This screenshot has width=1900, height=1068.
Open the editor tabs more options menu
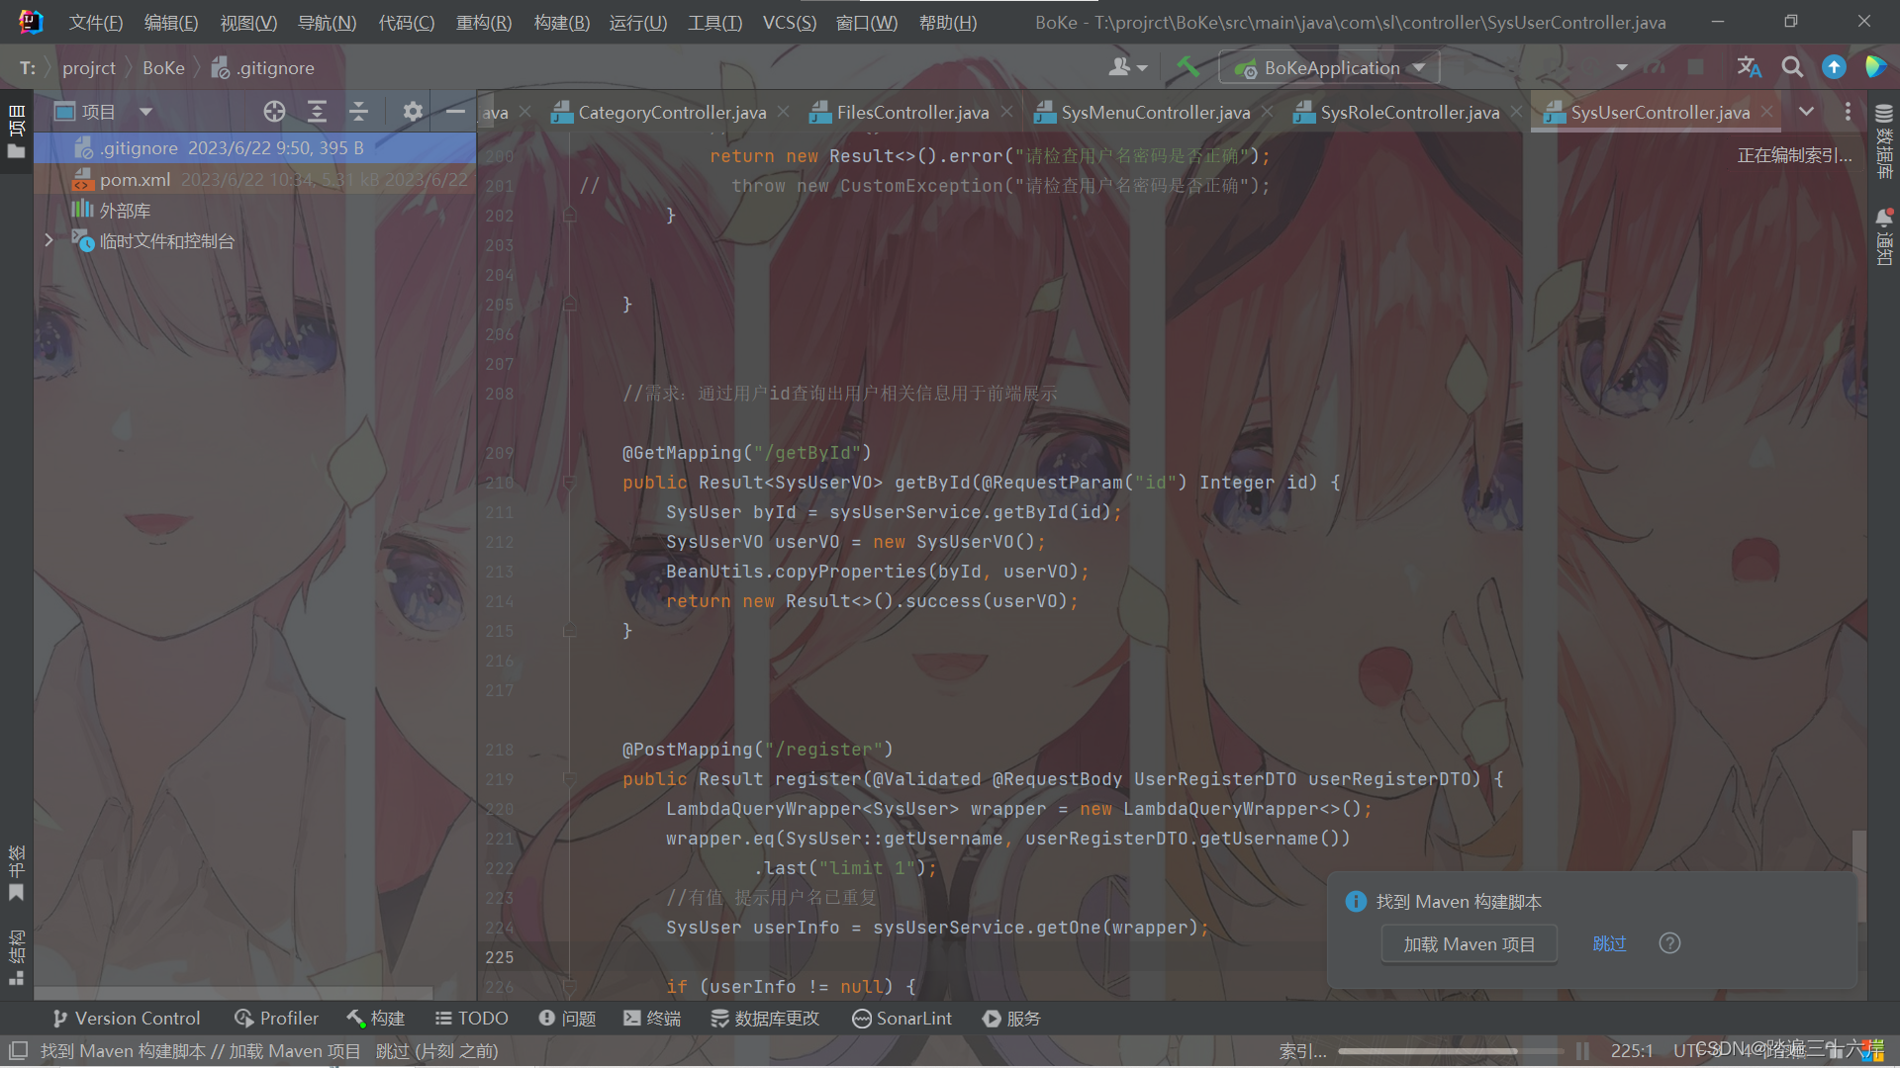coord(1848,112)
